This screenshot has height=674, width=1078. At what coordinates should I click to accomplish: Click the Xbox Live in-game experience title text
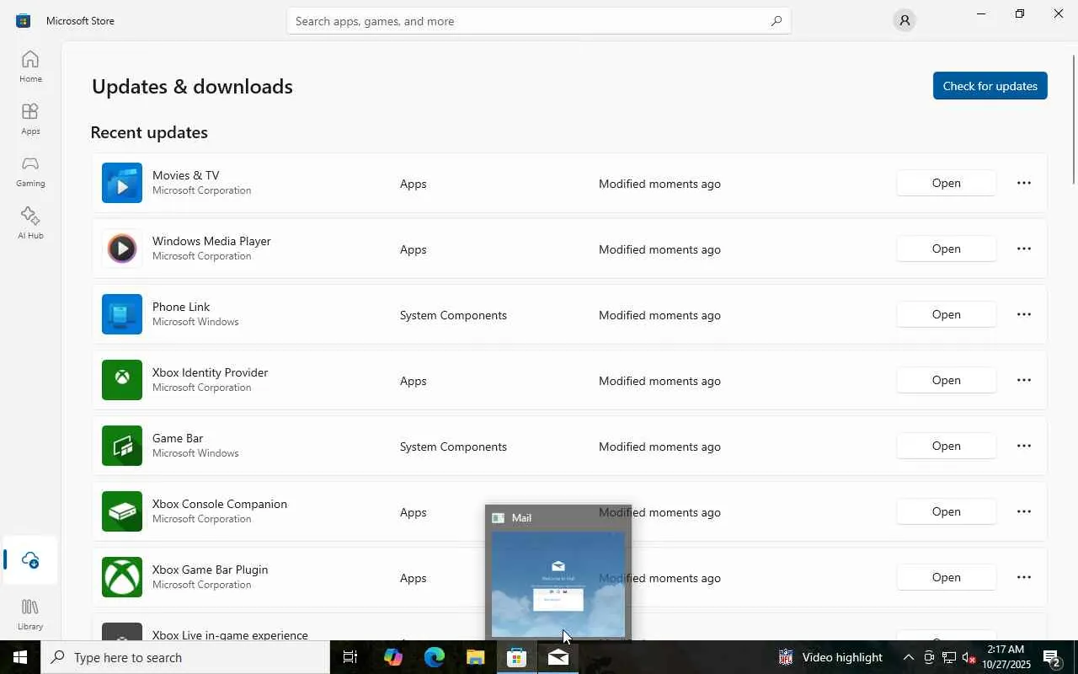[x=230, y=634]
